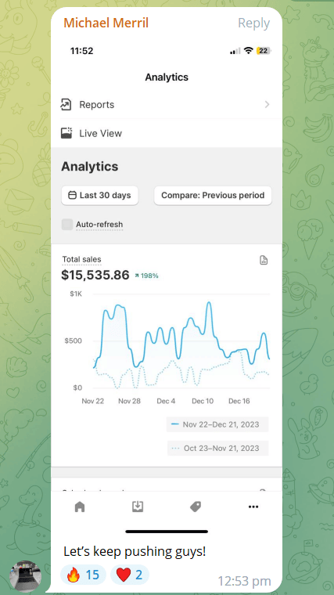This screenshot has height=595, width=334.
Task: Open the Last 30 days date picker
Action: (x=99, y=196)
